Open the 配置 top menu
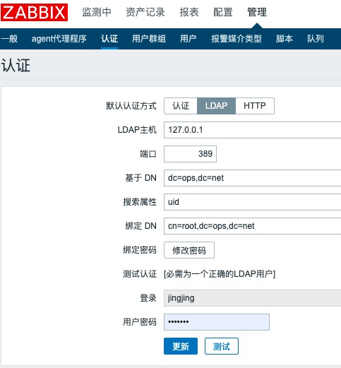The width and height of the screenshot is (341, 368). pyautogui.click(x=223, y=12)
